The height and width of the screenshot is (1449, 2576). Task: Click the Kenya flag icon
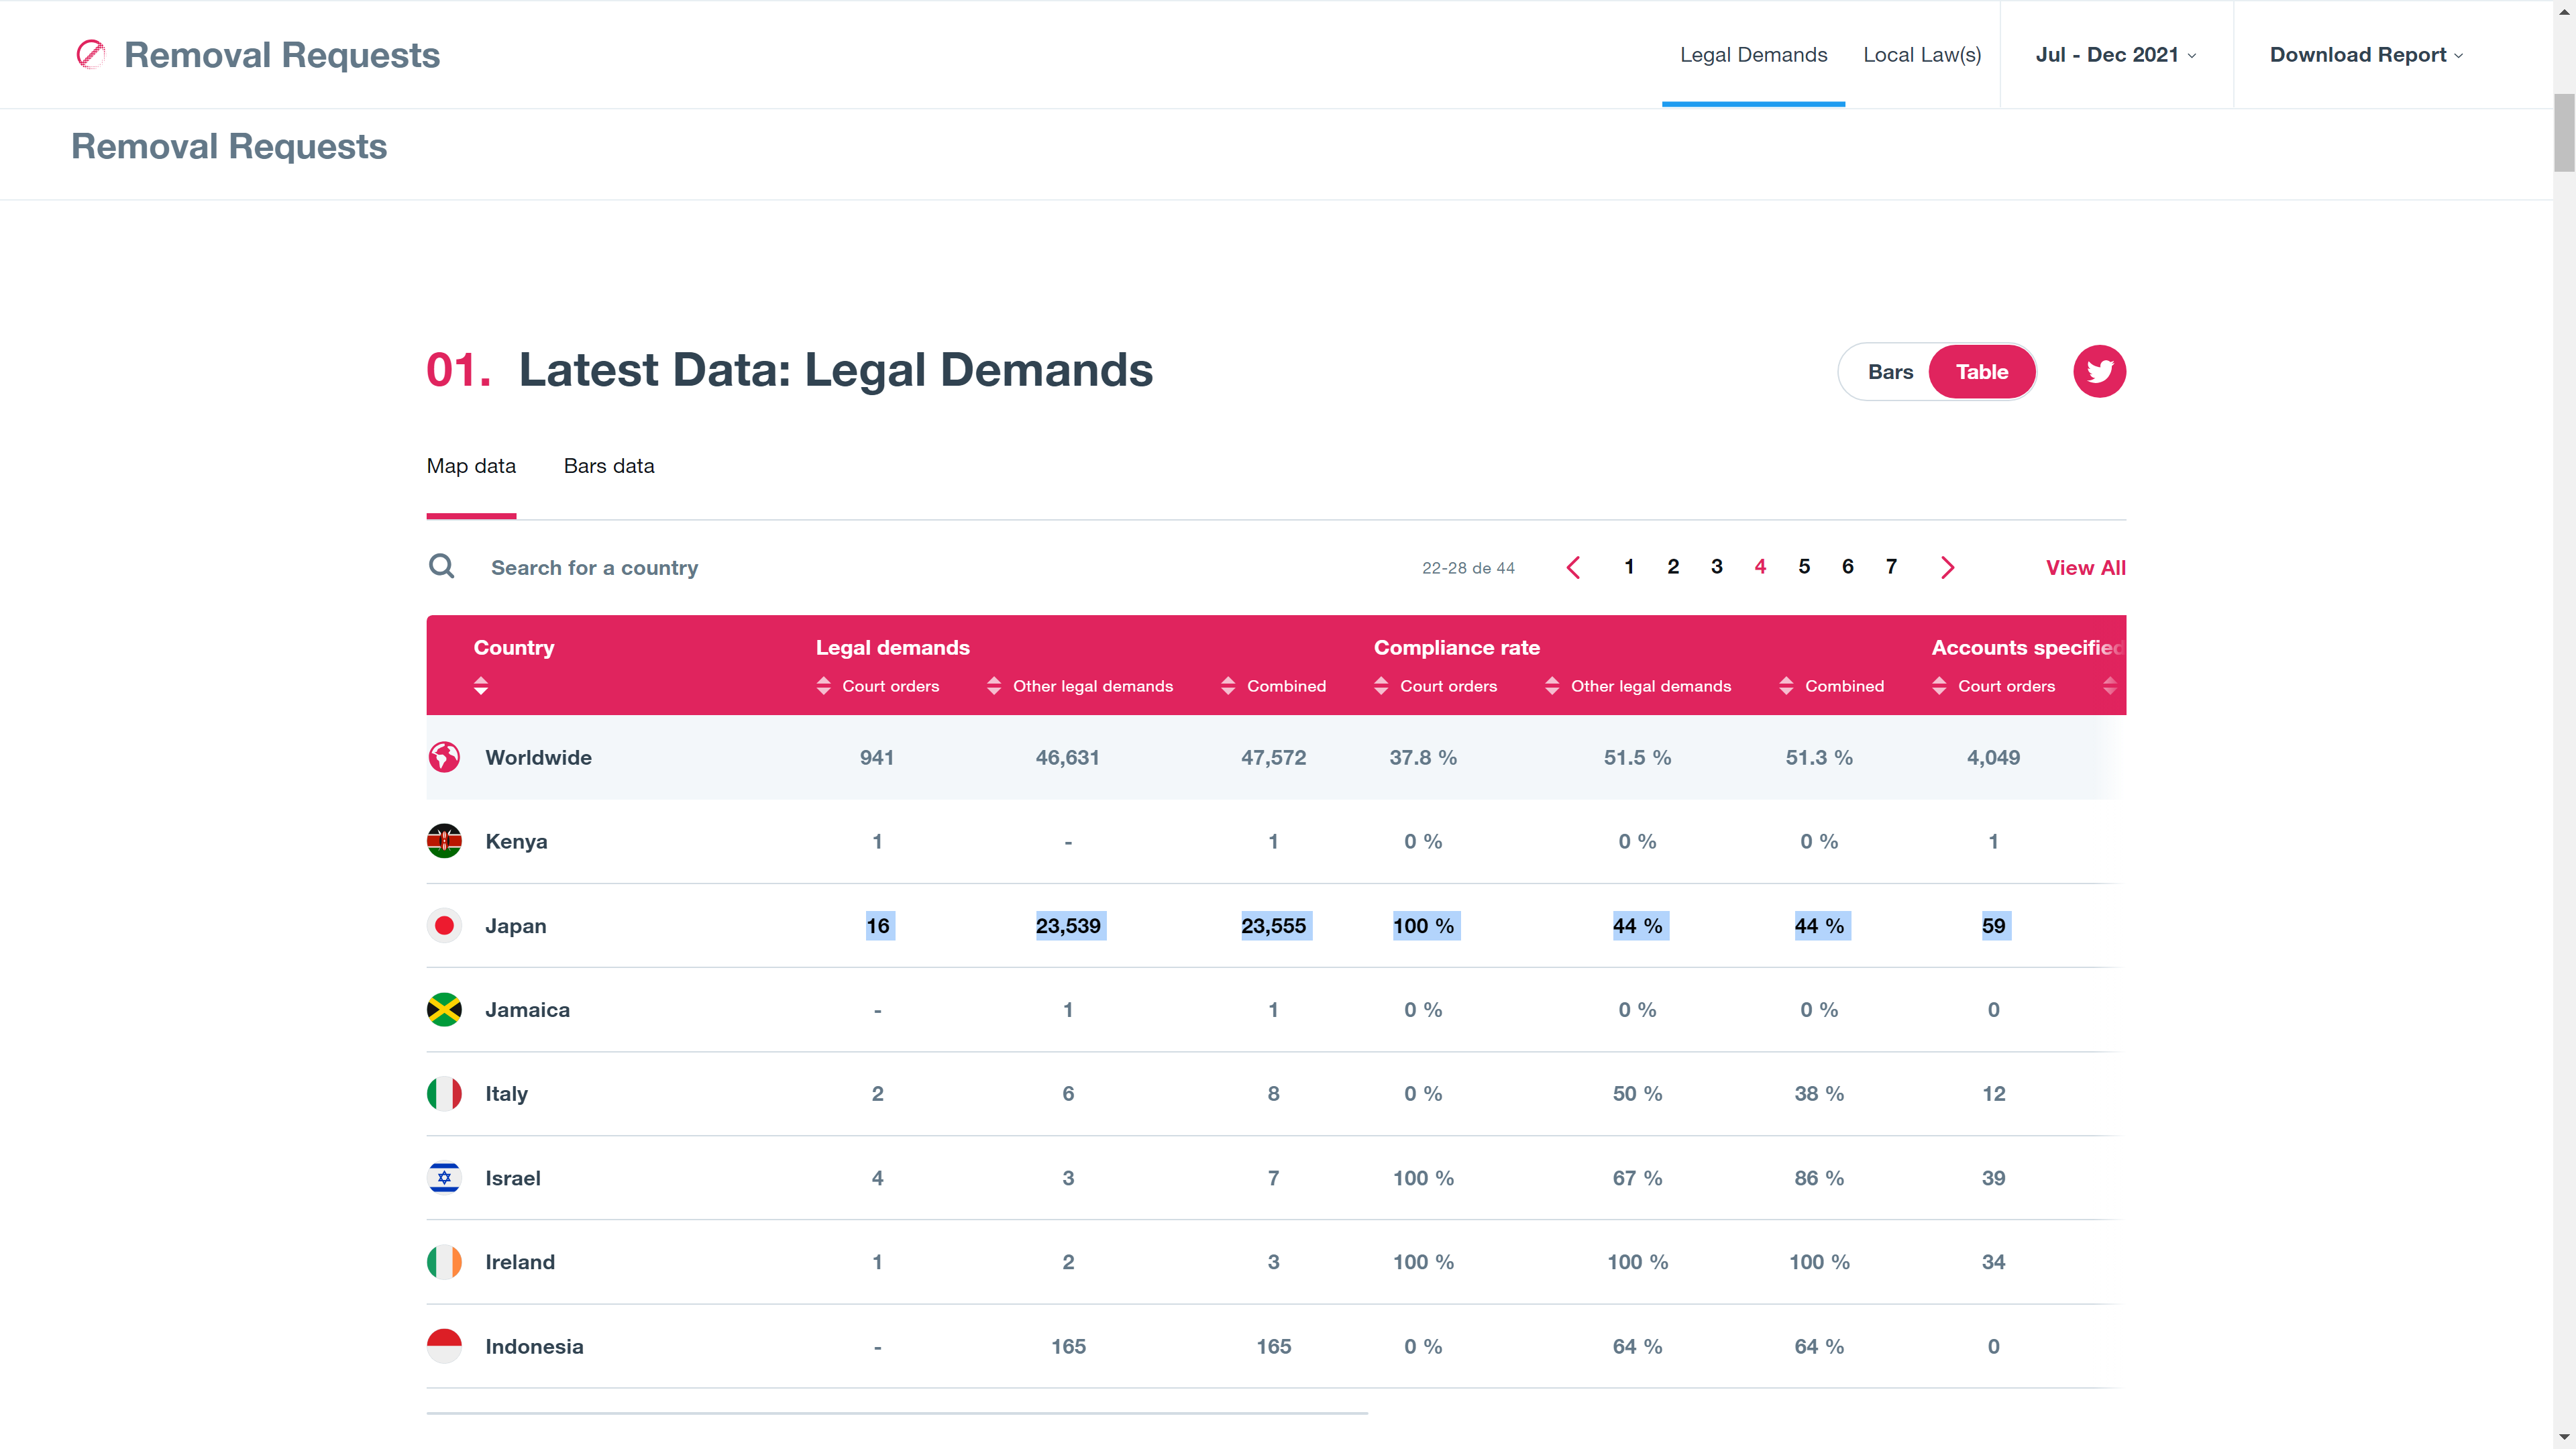[x=444, y=841]
